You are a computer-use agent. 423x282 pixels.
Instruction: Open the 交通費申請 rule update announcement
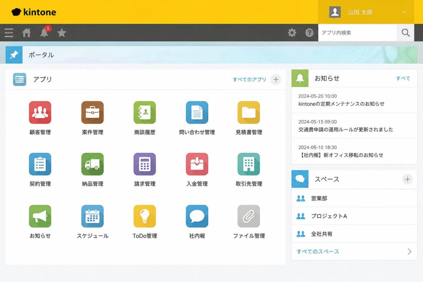click(346, 129)
